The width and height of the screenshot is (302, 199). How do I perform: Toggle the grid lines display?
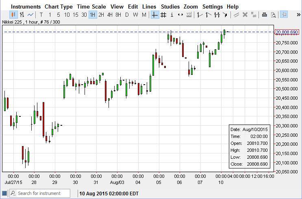pyautogui.click(x=163, y=15)
